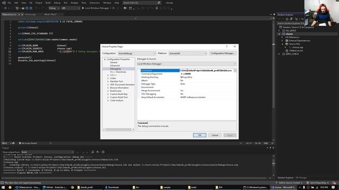
Task: Click the Visual Studio search box
Action: (x=141, y=3)
